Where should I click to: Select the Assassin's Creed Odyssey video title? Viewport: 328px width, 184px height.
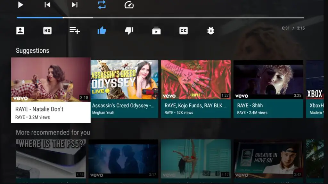point(124,105)
